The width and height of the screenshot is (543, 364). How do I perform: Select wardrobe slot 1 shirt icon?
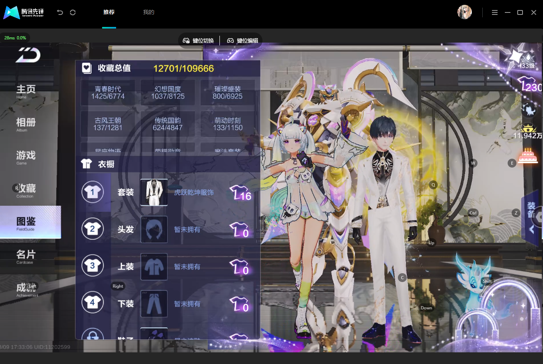[92, 192]
